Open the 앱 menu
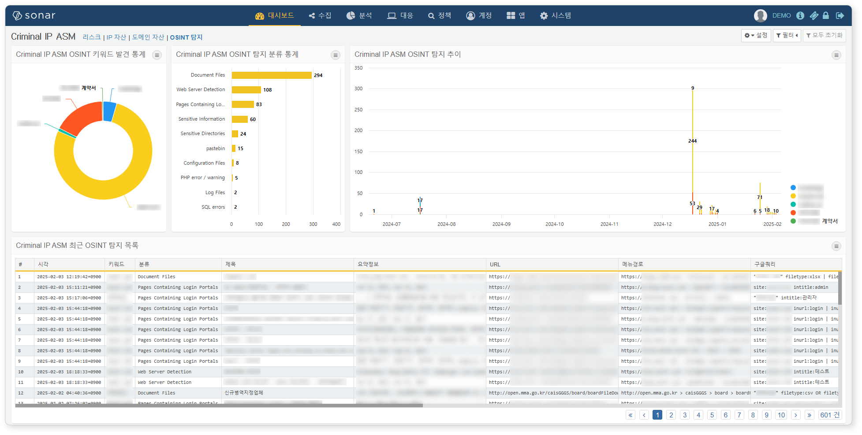 516,15
